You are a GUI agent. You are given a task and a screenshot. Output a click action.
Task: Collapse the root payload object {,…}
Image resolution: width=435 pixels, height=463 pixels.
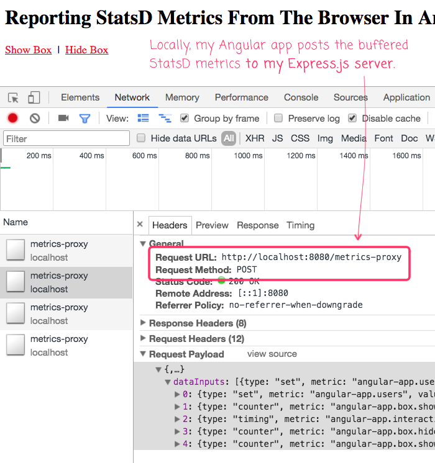[158, 369]
